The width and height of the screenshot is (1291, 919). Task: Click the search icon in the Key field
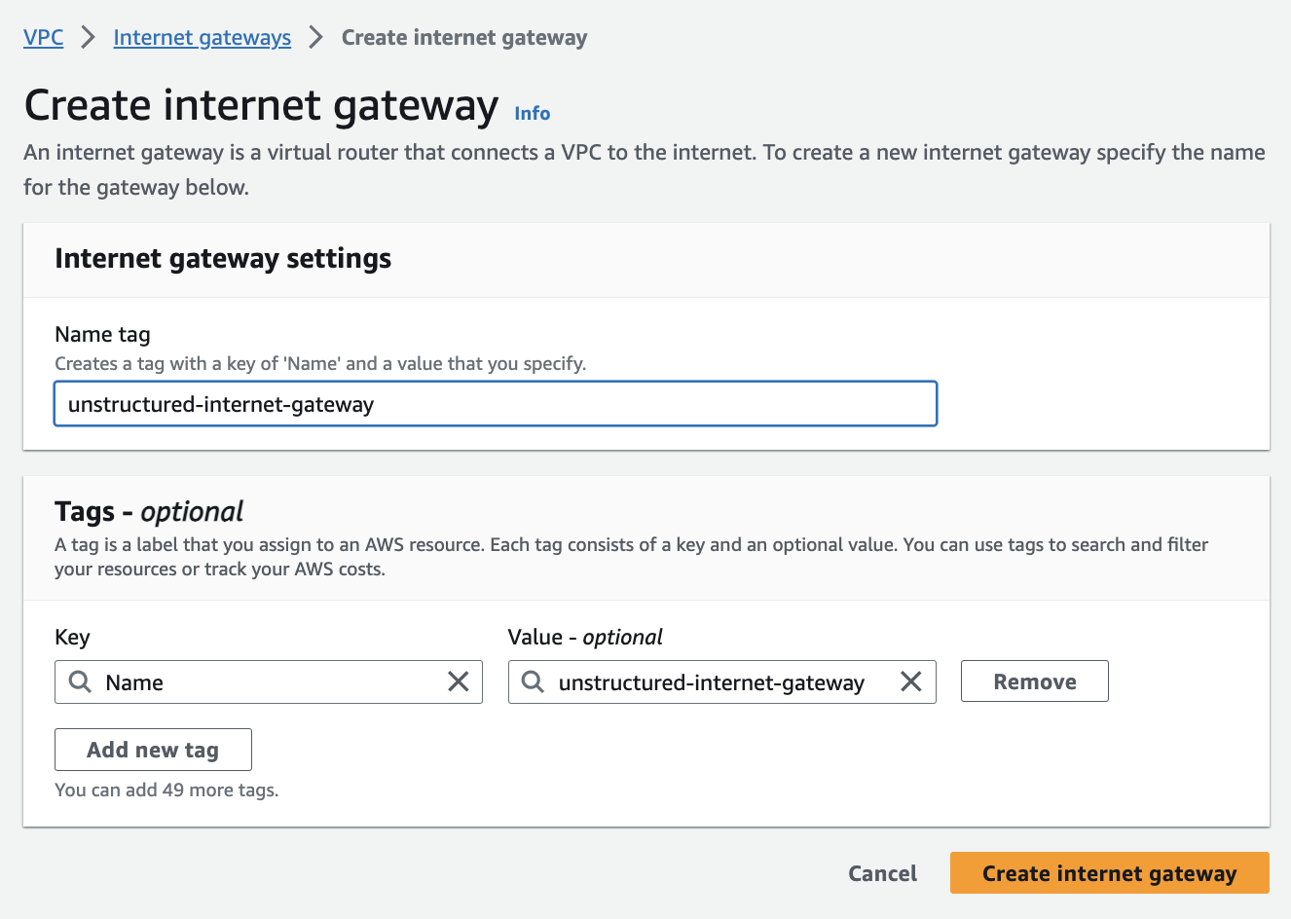tap(80, 681)
